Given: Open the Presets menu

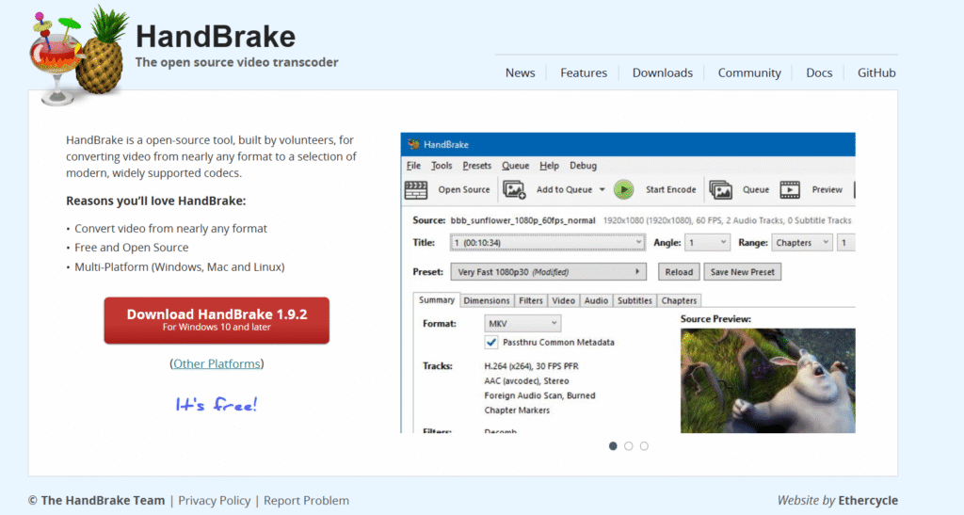Looking at the screenshot, I should click(x=477, y=166).
